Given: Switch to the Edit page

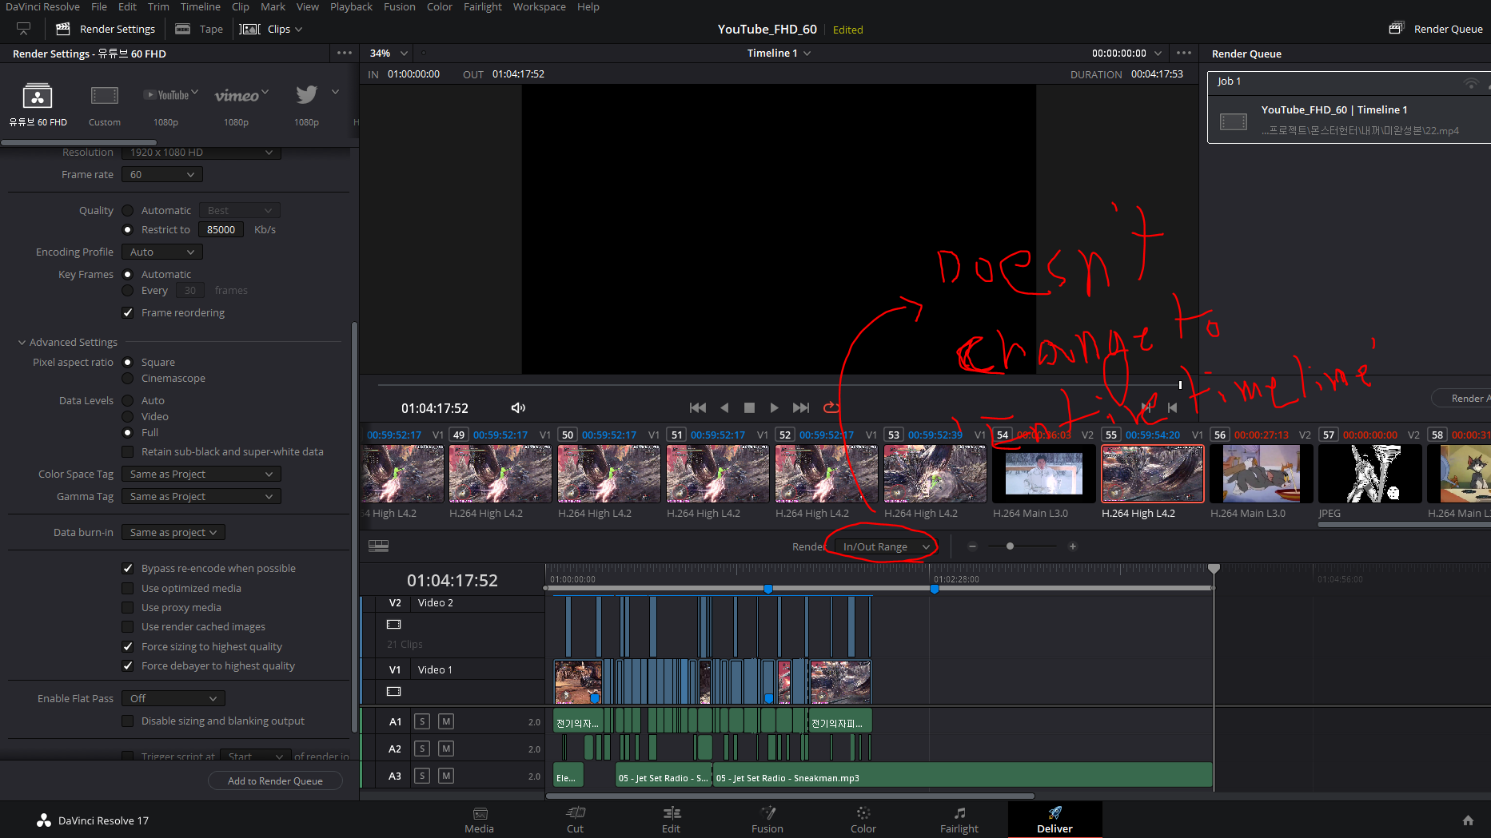Looking at the screenshot, I should click(671, 820).
